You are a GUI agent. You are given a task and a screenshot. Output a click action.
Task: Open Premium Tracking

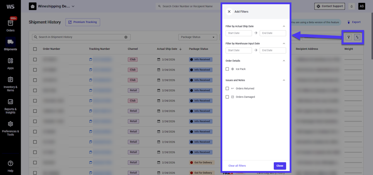click(x=83, y=22)
